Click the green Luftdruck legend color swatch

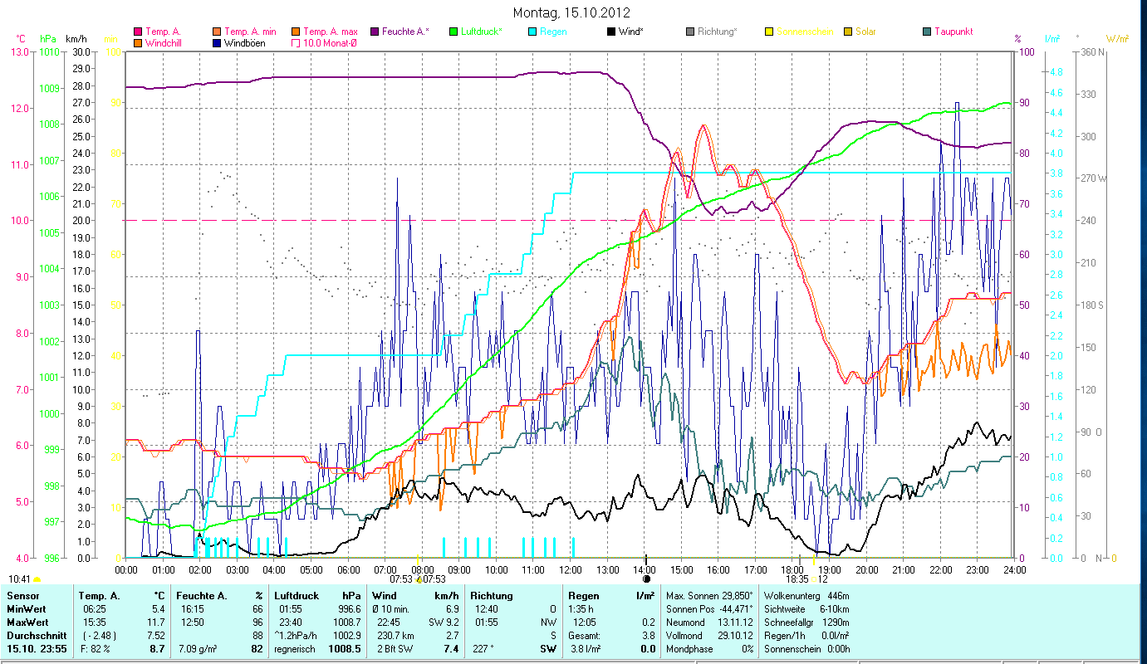click(453, 32)
